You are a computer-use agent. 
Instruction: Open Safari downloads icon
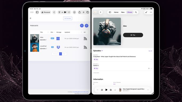(x=74, y=12)
